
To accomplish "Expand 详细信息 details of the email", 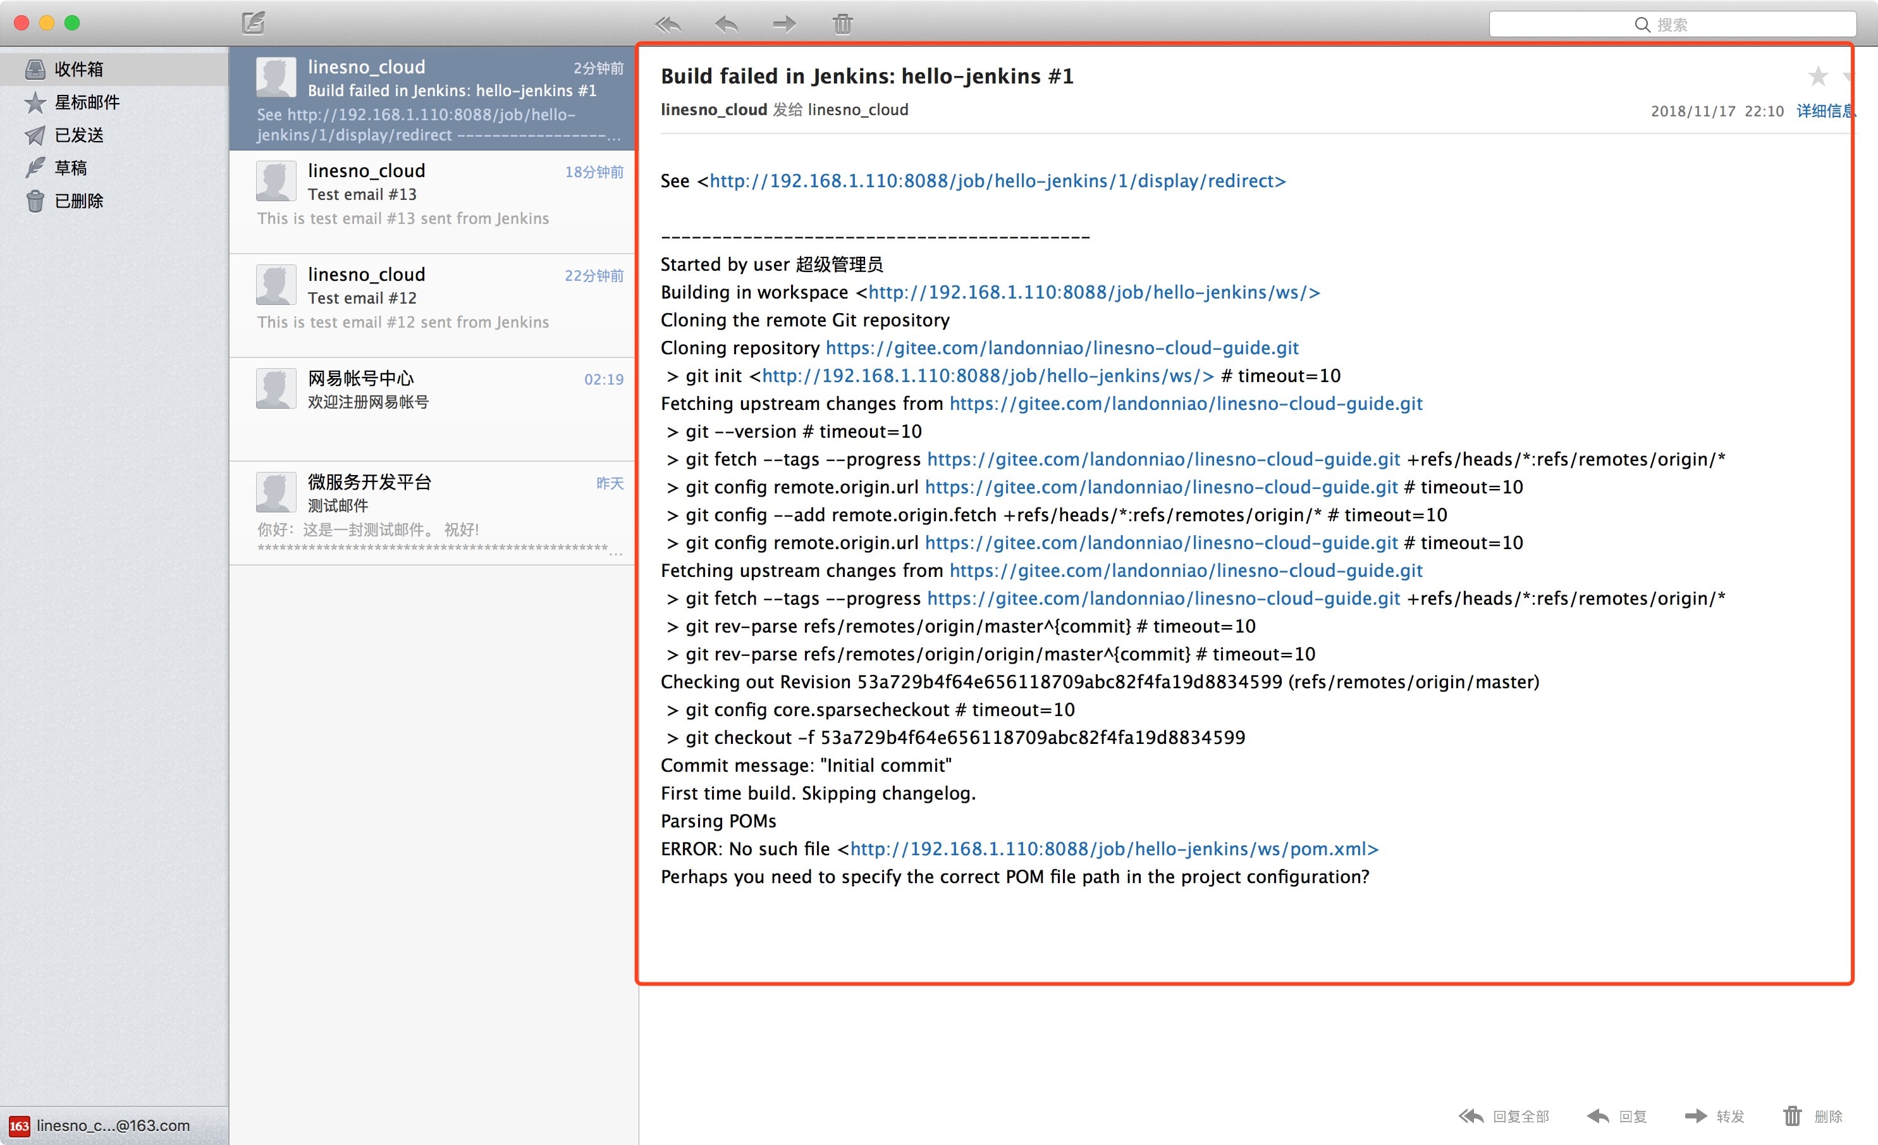I will [x=1825, y=111].
